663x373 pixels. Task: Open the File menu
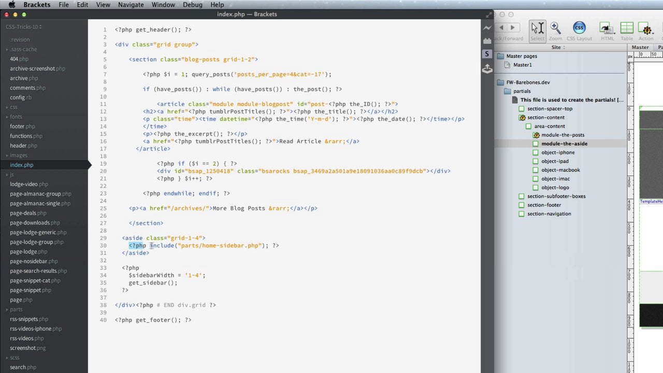click(x=64, y=5)
